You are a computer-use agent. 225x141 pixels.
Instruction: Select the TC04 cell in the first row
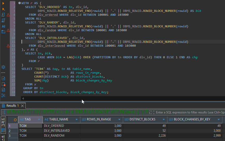click(x=30, y=126)
